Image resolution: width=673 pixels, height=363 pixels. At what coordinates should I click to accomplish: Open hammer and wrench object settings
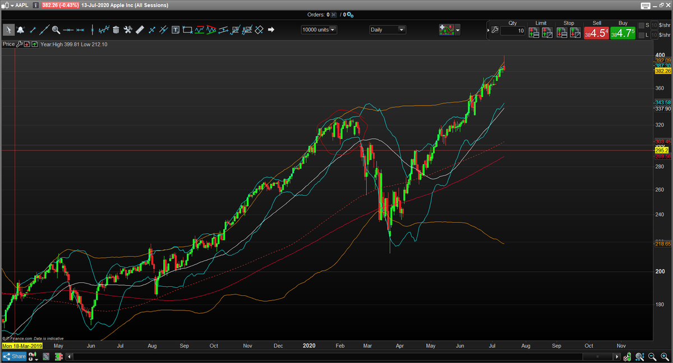pyautogui.click(x=128, y=30)
